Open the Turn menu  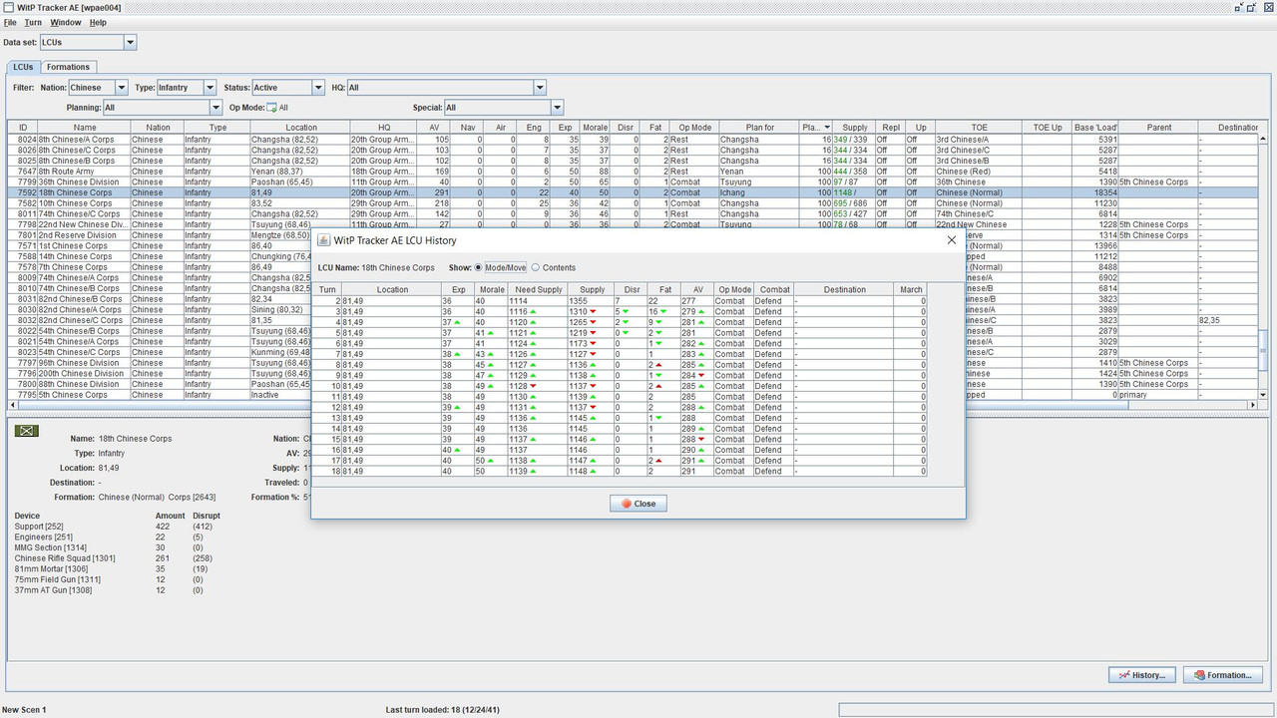click(33, 22)
